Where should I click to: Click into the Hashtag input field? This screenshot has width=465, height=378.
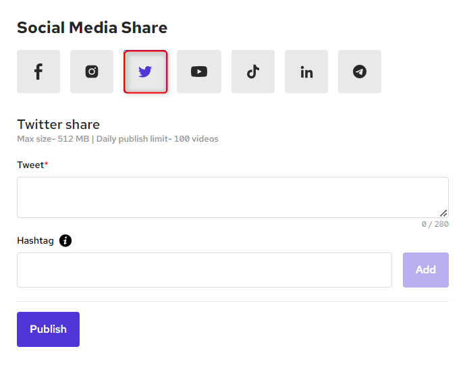[204, 270]
